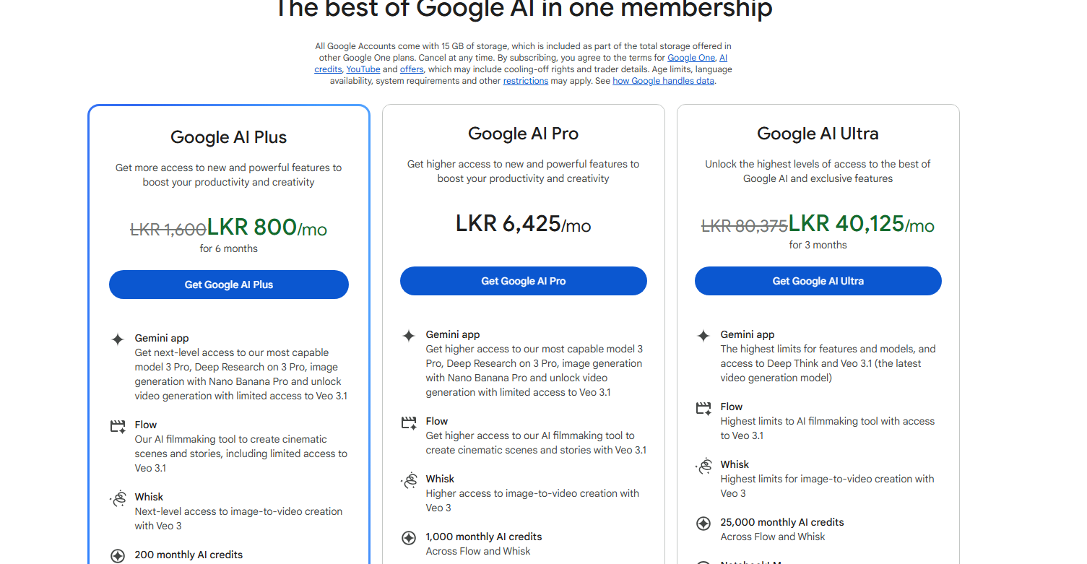Click the Gemini sparkle icon in the Ultra plan
This screenshot has width=1087, height=564.
click(x=703, y=335)
